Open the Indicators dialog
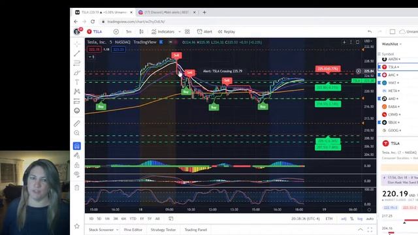418x235 pixels. click(163, 31)
